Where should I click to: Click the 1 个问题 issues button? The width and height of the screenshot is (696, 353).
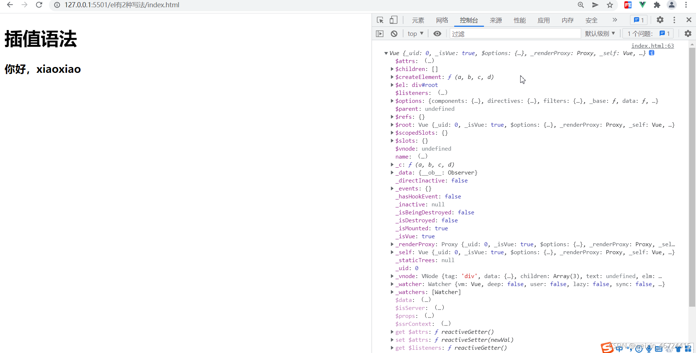tap(648, 34)
